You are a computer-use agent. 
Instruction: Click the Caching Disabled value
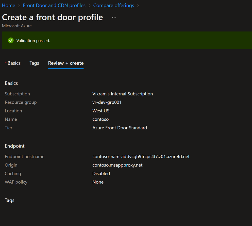[101, 173]
